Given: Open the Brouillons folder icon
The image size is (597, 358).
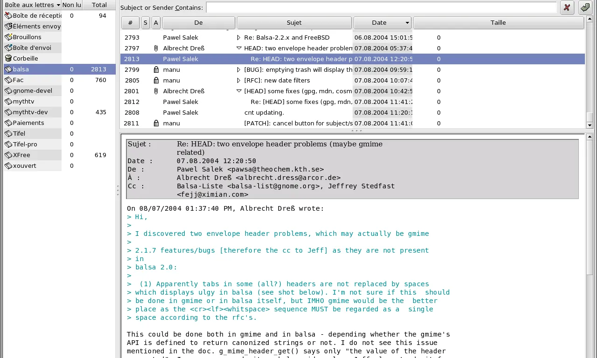Looking at the screenshot, I should 8,37.
